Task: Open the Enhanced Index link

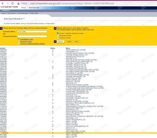Action: [26, 42]
